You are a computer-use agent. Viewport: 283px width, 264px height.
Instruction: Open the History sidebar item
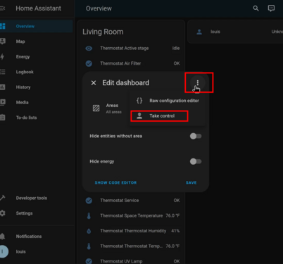pos(23,87)
